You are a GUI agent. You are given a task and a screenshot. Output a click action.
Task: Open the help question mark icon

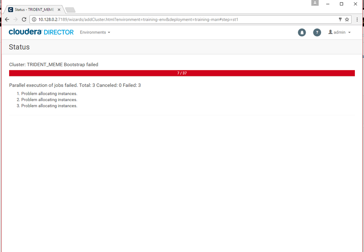point(317,32)
